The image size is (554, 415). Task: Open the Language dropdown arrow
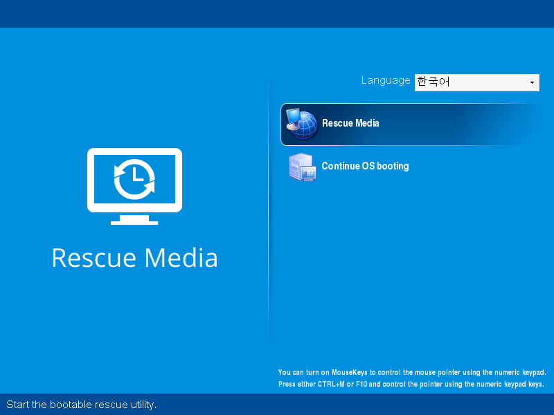click(532, 82)
